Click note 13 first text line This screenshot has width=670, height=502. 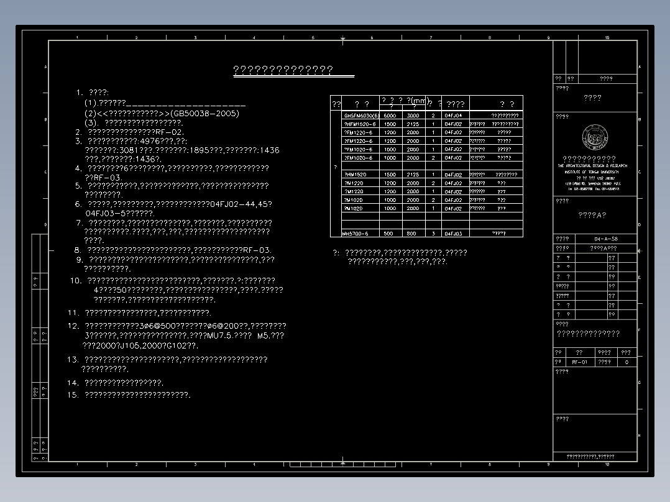tap(167, 359)
